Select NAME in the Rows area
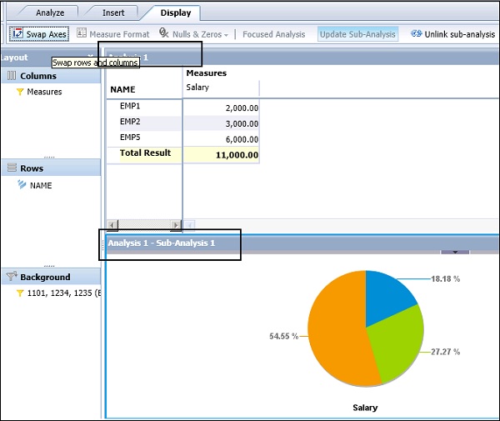This screenshot has height=421, width=500. click(x=41, y=185)
